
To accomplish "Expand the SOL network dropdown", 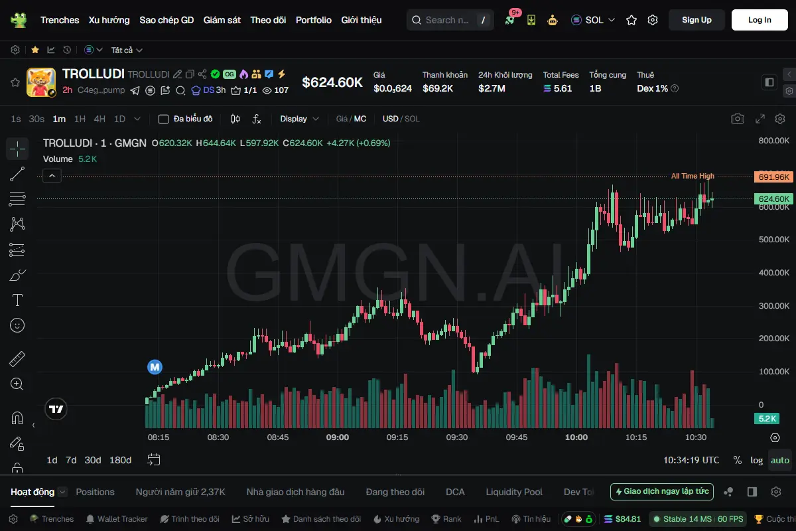I will pyautogui.click(x=593, y=20).
